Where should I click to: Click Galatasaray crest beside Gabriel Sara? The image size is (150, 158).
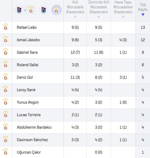[5, 52]
